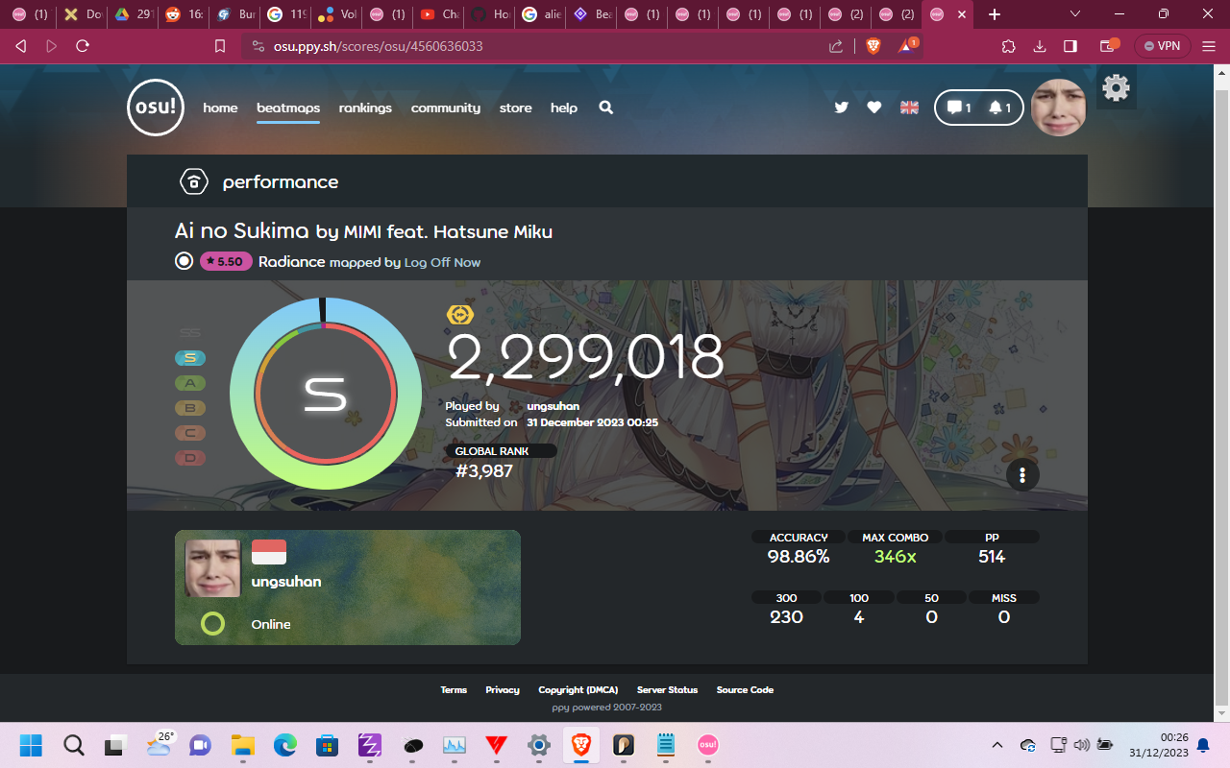Click the osu! logo in the header
The height and width of the screenshot is (768, 1230).
tap(156, 108)
